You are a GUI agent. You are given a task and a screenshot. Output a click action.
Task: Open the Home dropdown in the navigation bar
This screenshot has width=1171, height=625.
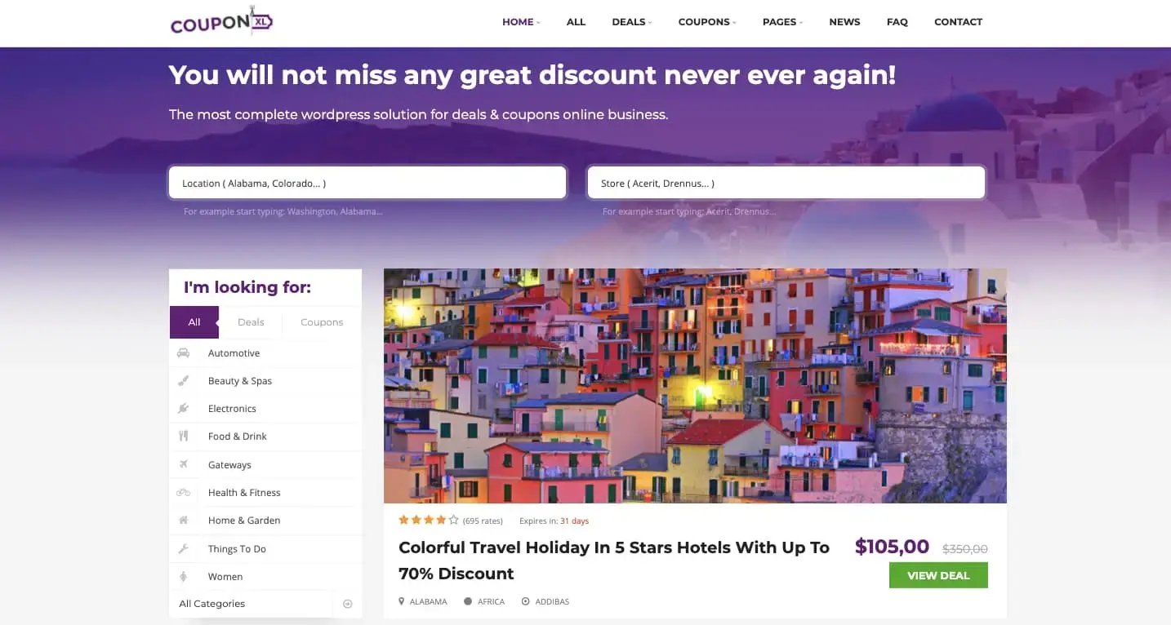[521, 22]
